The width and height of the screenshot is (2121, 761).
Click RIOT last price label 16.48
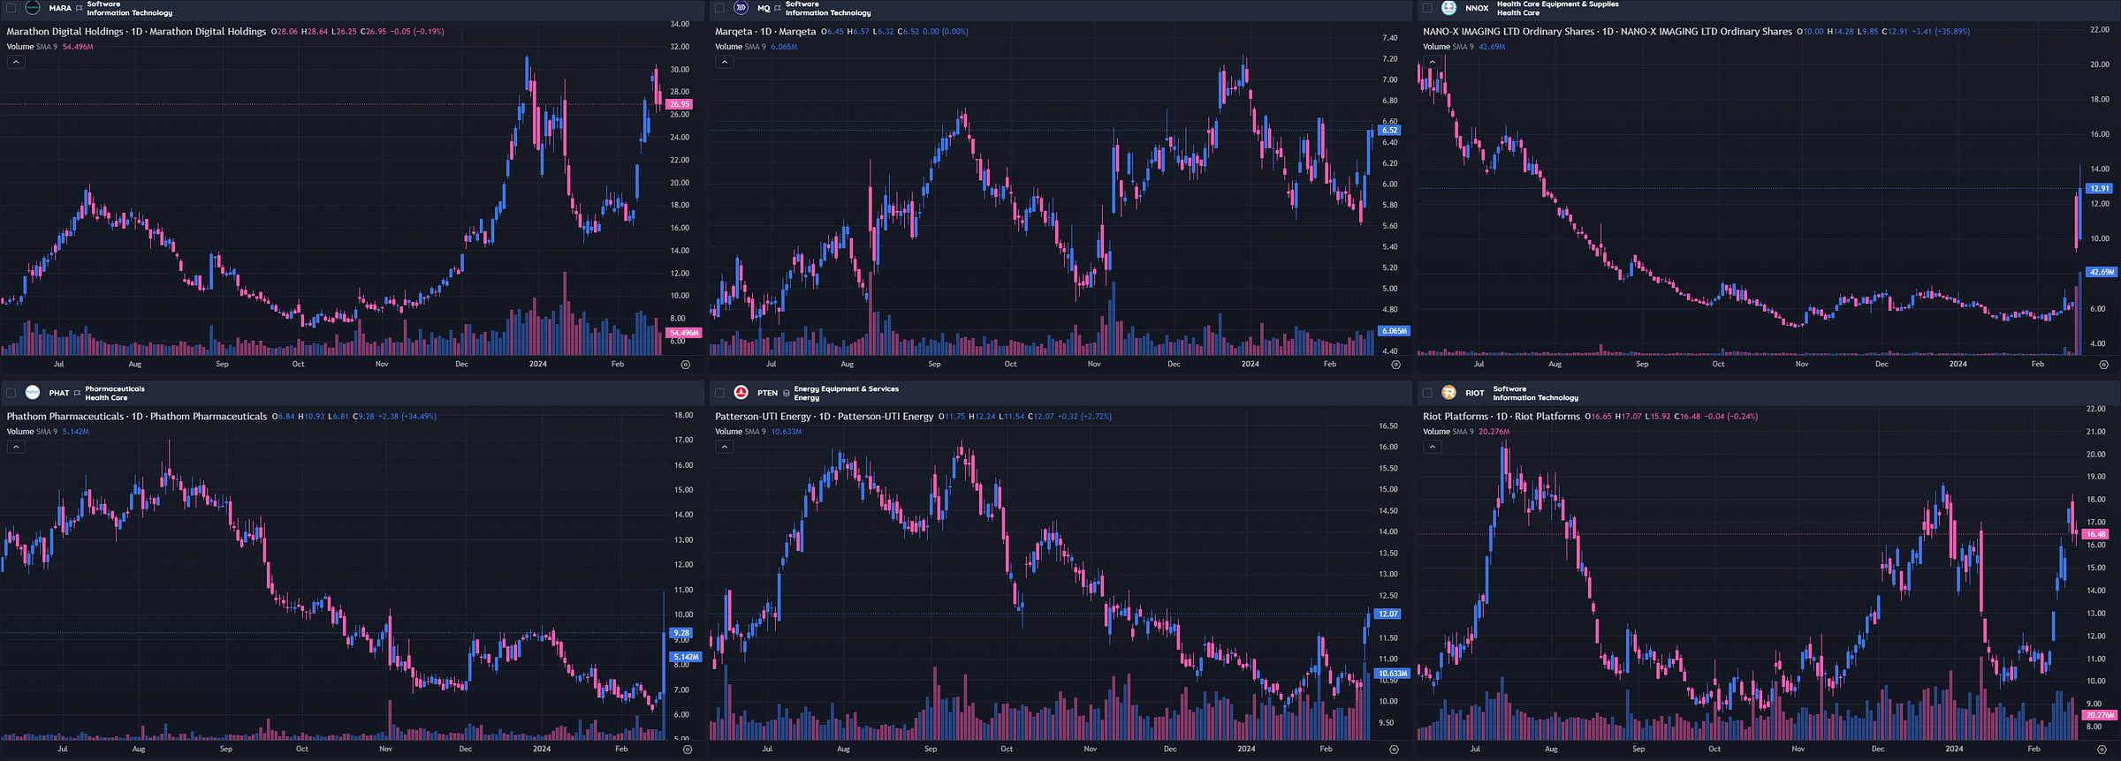click(x=2096, y=534)
